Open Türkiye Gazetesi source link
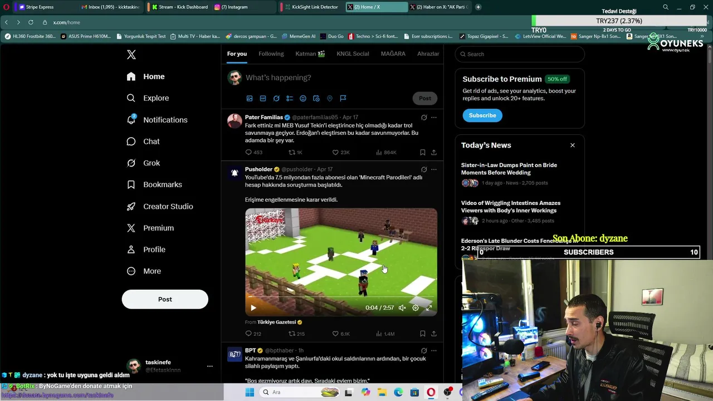 point(277,322)
